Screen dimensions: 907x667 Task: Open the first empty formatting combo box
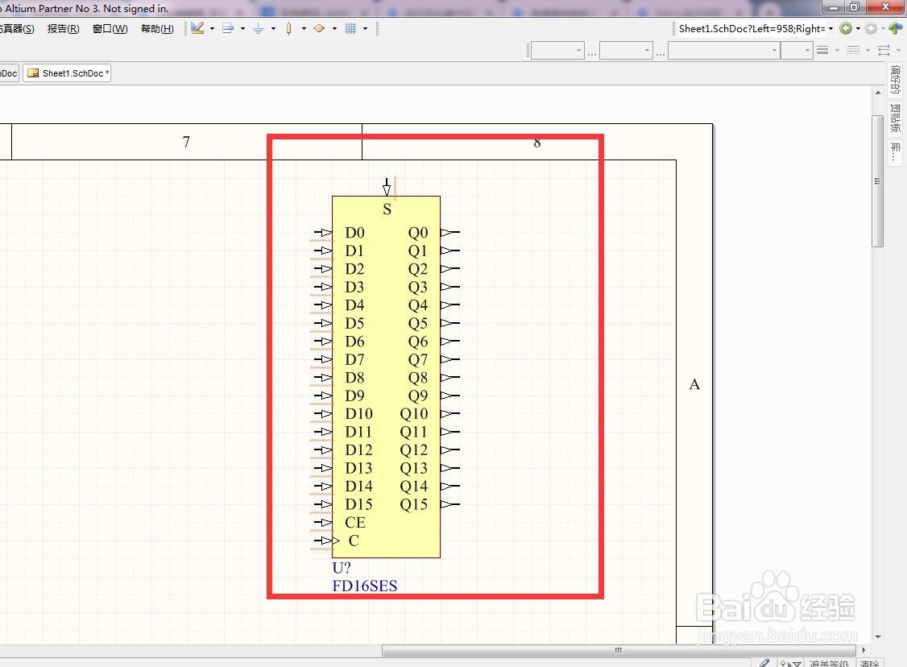coord(557,50)
